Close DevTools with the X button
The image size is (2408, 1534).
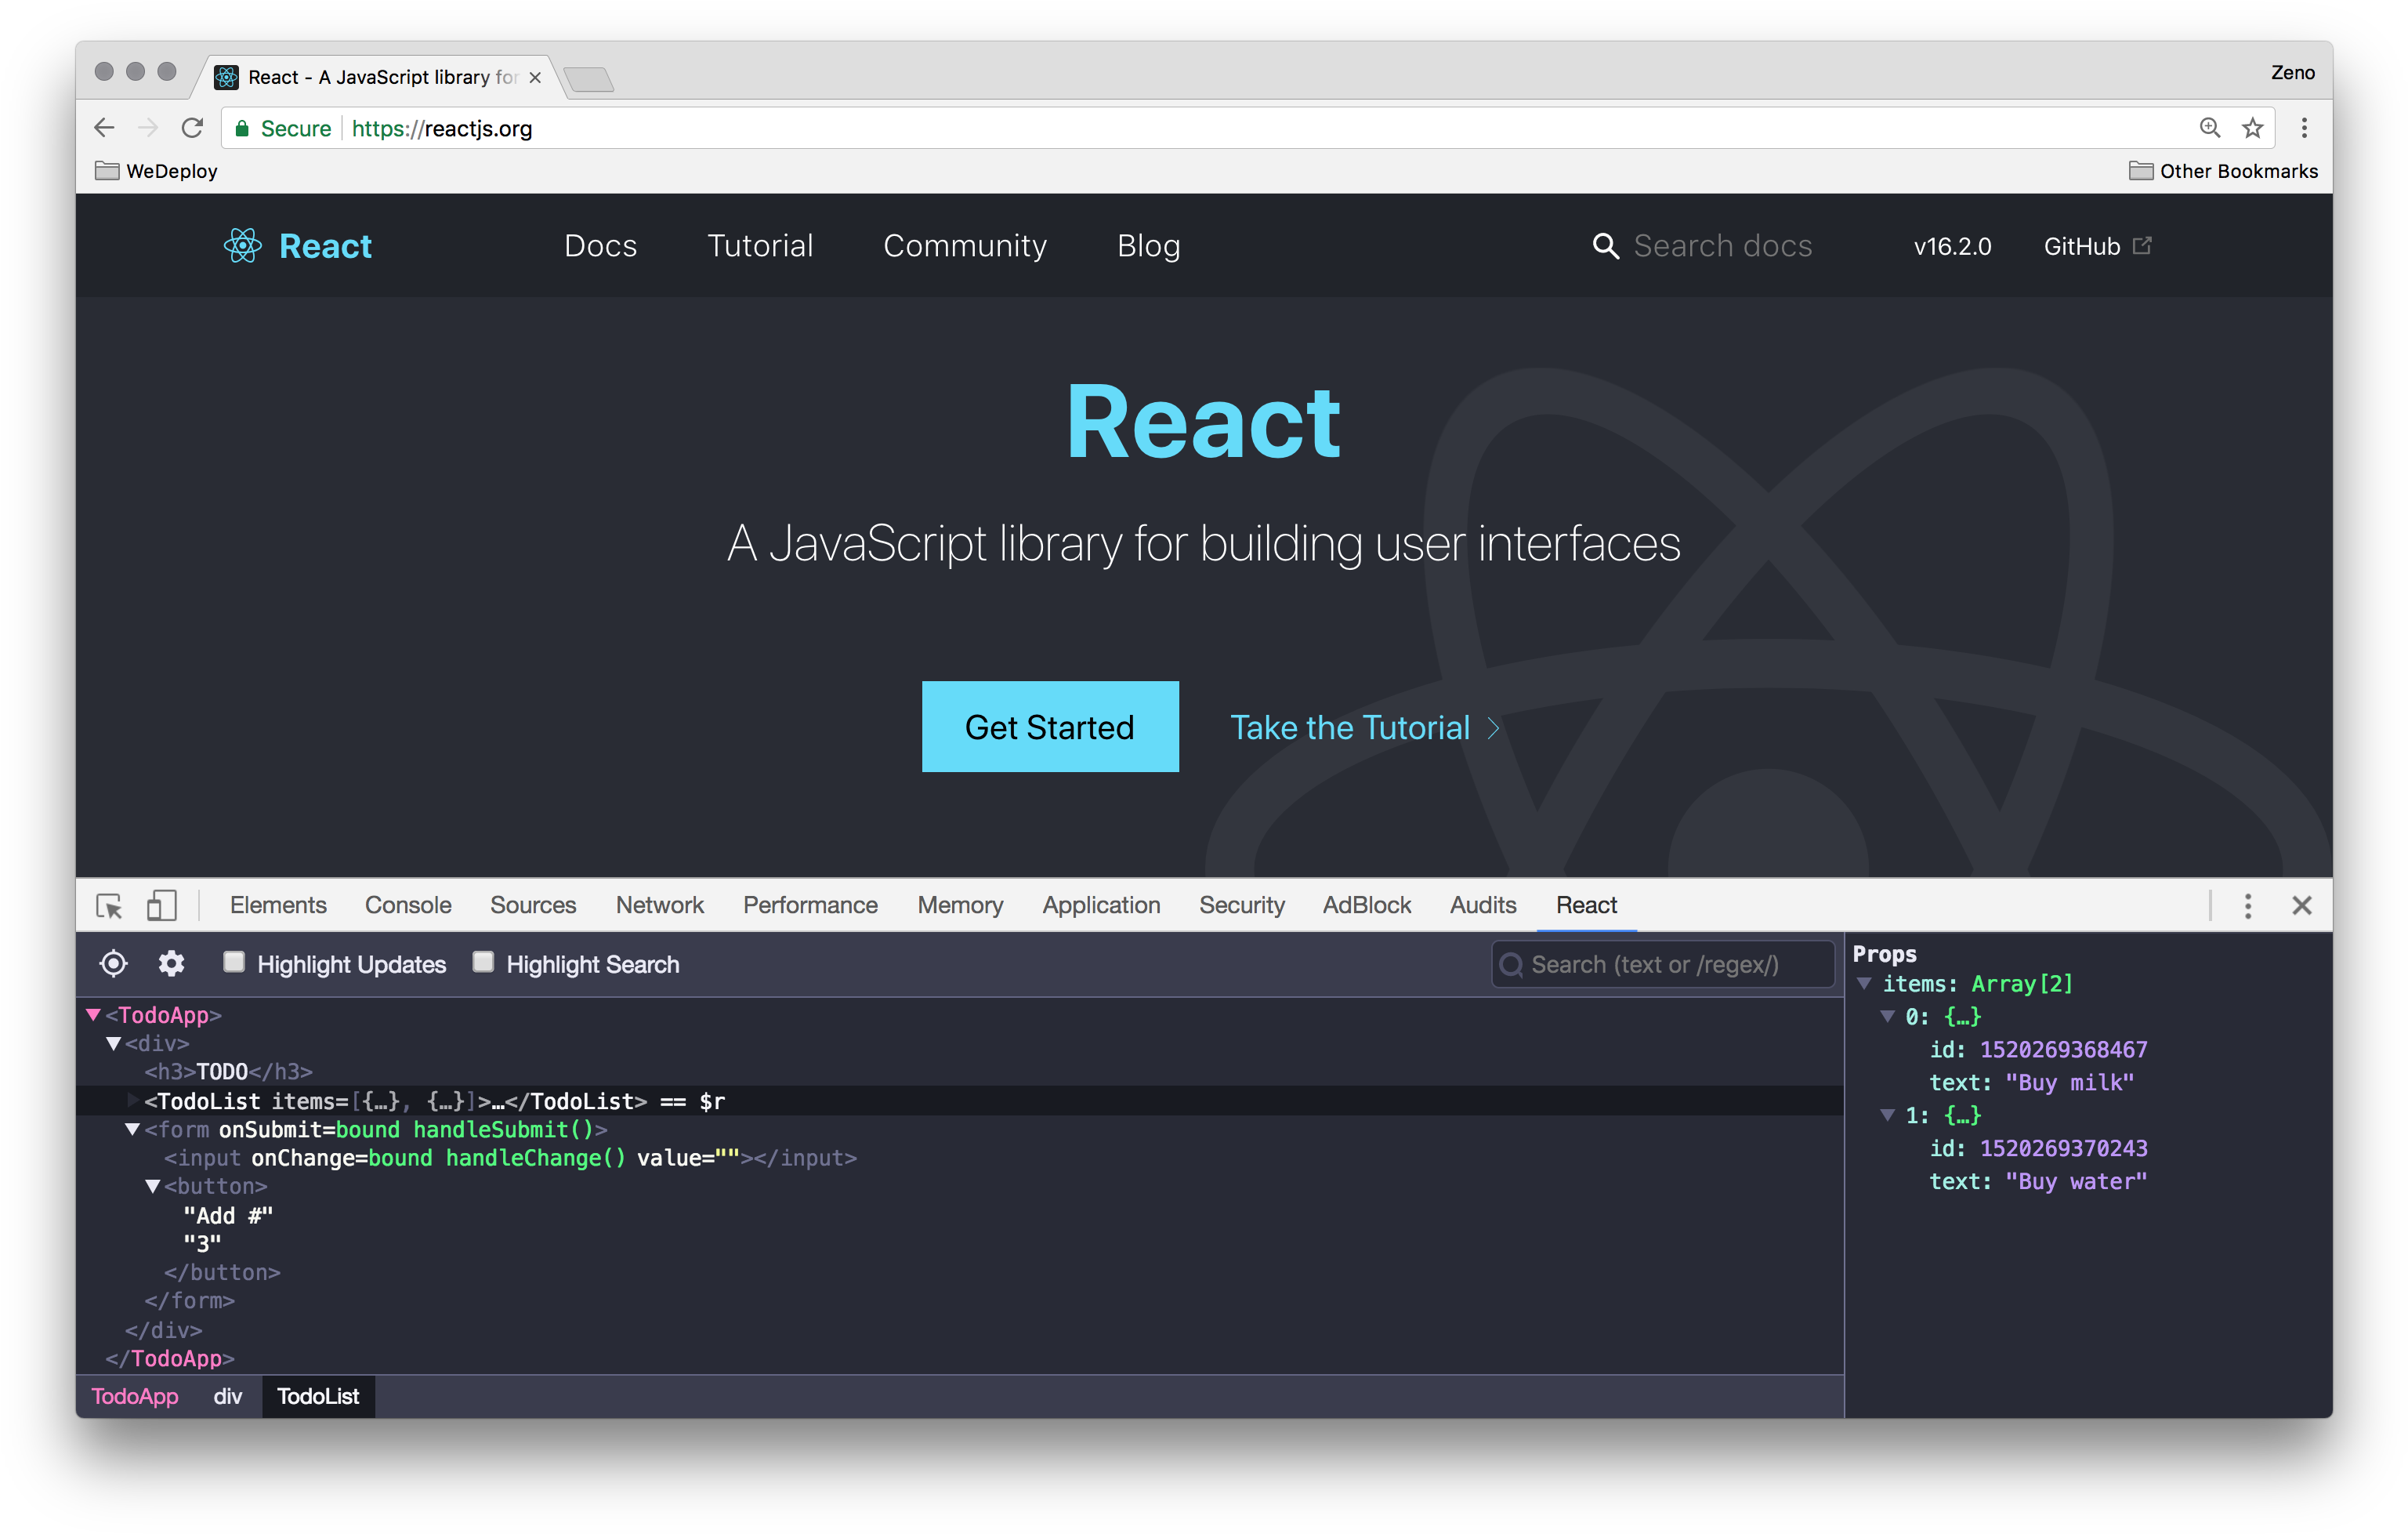tap(2302, 905)
